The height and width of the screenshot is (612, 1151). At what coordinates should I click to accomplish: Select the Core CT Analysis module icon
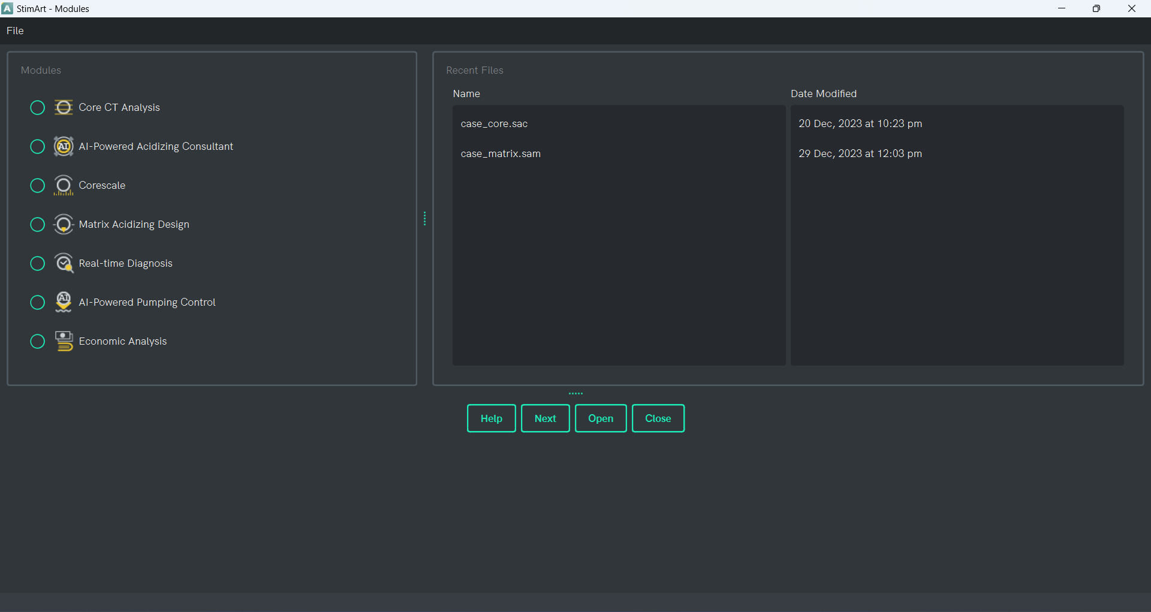[x=63, y=107]
